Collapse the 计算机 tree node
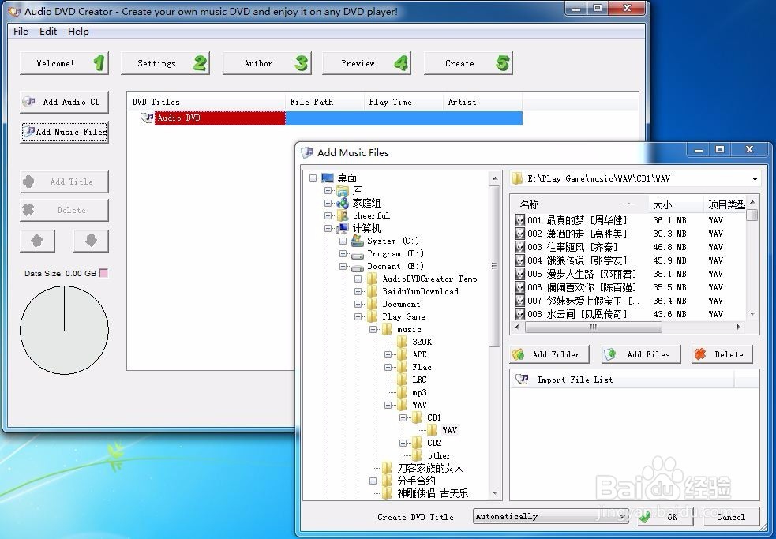The image size is (776, 539). click(328, 228)
